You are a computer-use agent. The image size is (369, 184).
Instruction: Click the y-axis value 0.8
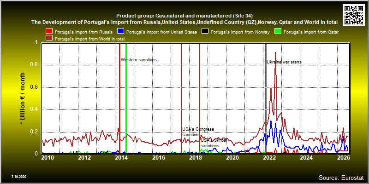pos(34,65)
